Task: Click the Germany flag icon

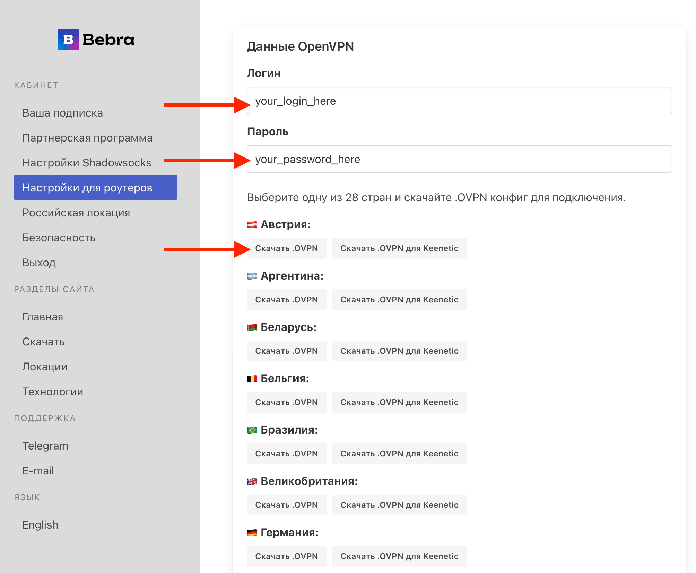Action: [252, 533]
